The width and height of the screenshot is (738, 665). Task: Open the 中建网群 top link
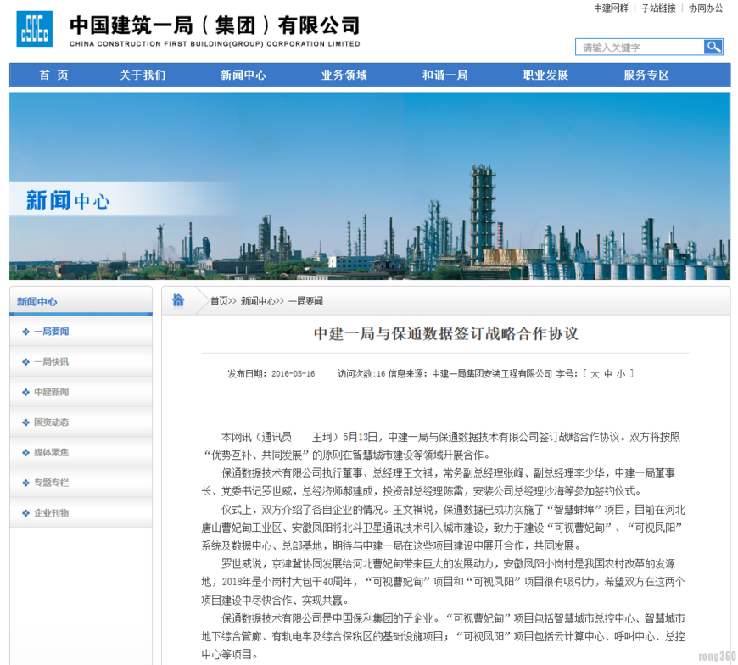611,8
